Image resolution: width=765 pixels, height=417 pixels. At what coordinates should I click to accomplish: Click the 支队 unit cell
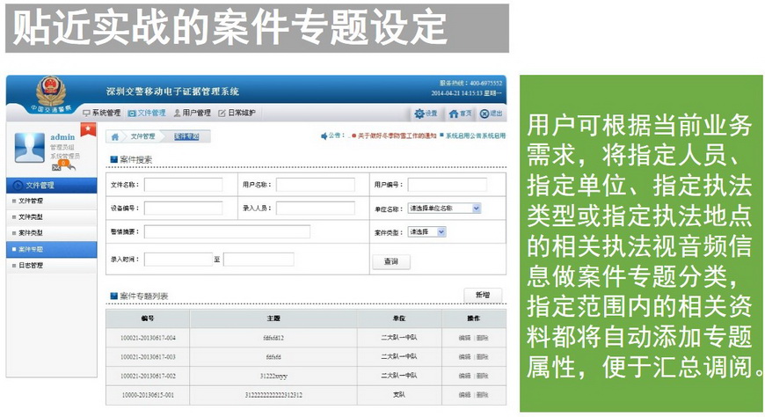[x=399, y=394]
